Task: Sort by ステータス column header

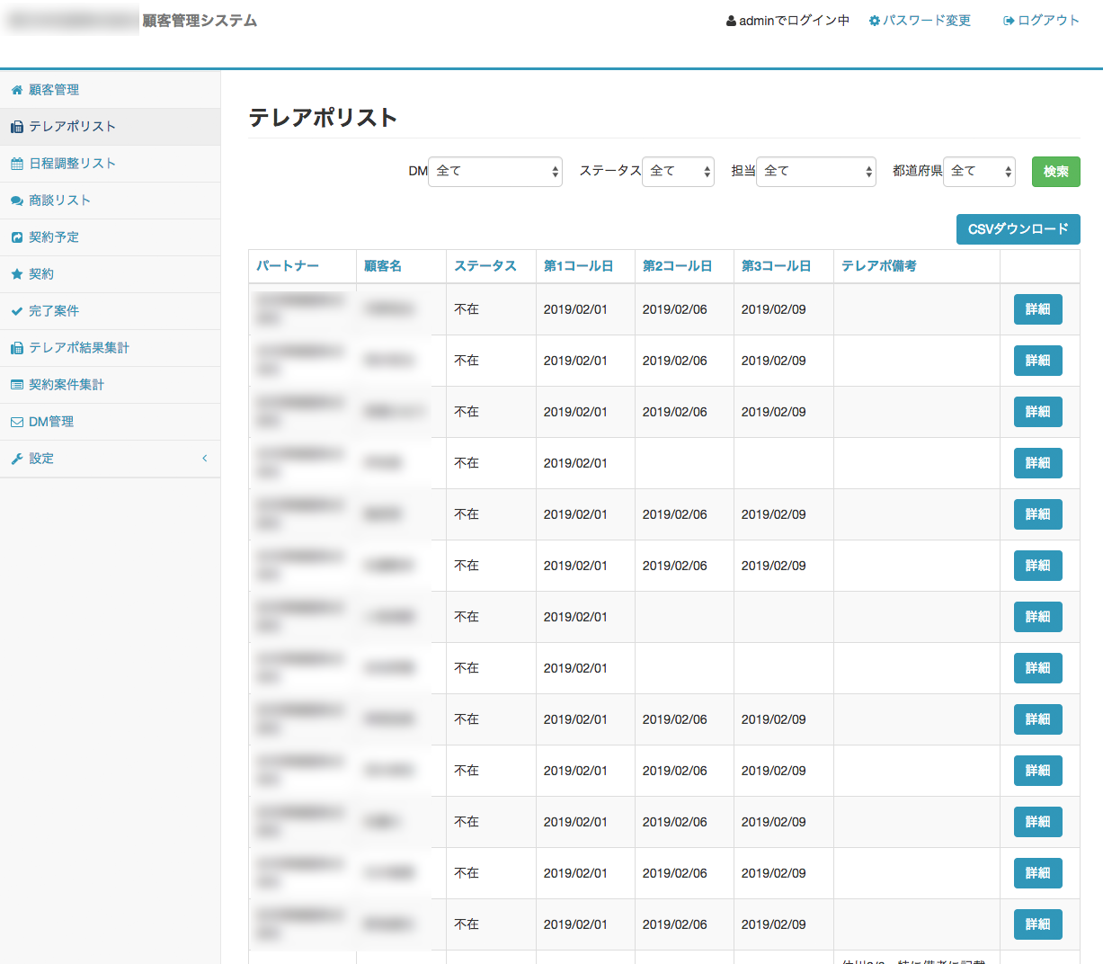Action: point(485,266)
